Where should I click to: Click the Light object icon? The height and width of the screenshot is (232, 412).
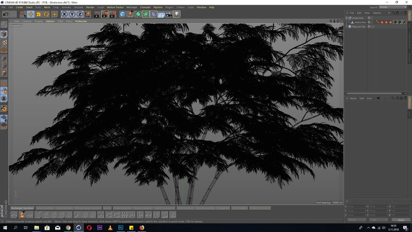177,14
